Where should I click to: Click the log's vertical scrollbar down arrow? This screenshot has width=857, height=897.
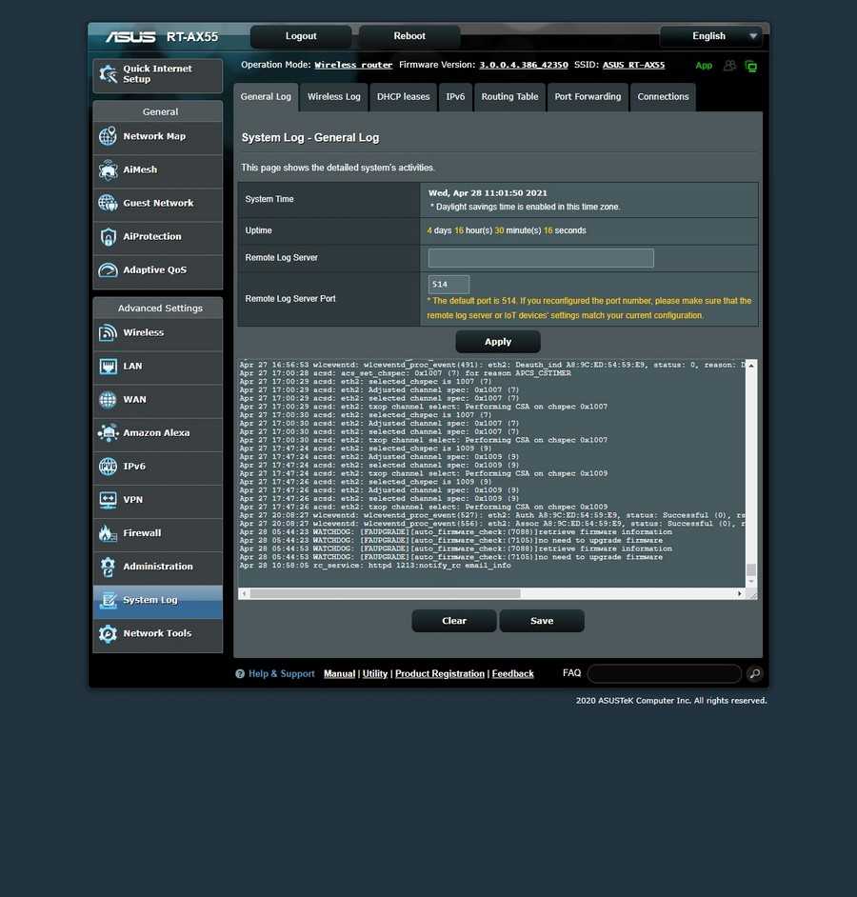[750, 582]
